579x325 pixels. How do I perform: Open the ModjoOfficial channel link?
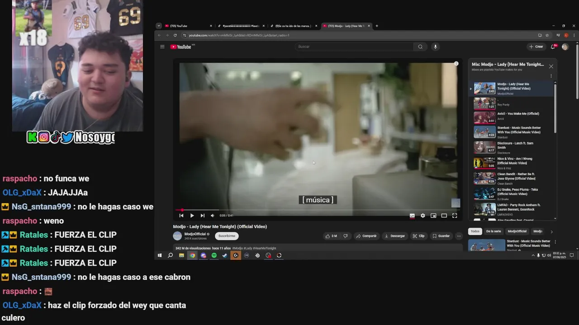[195, 234]
